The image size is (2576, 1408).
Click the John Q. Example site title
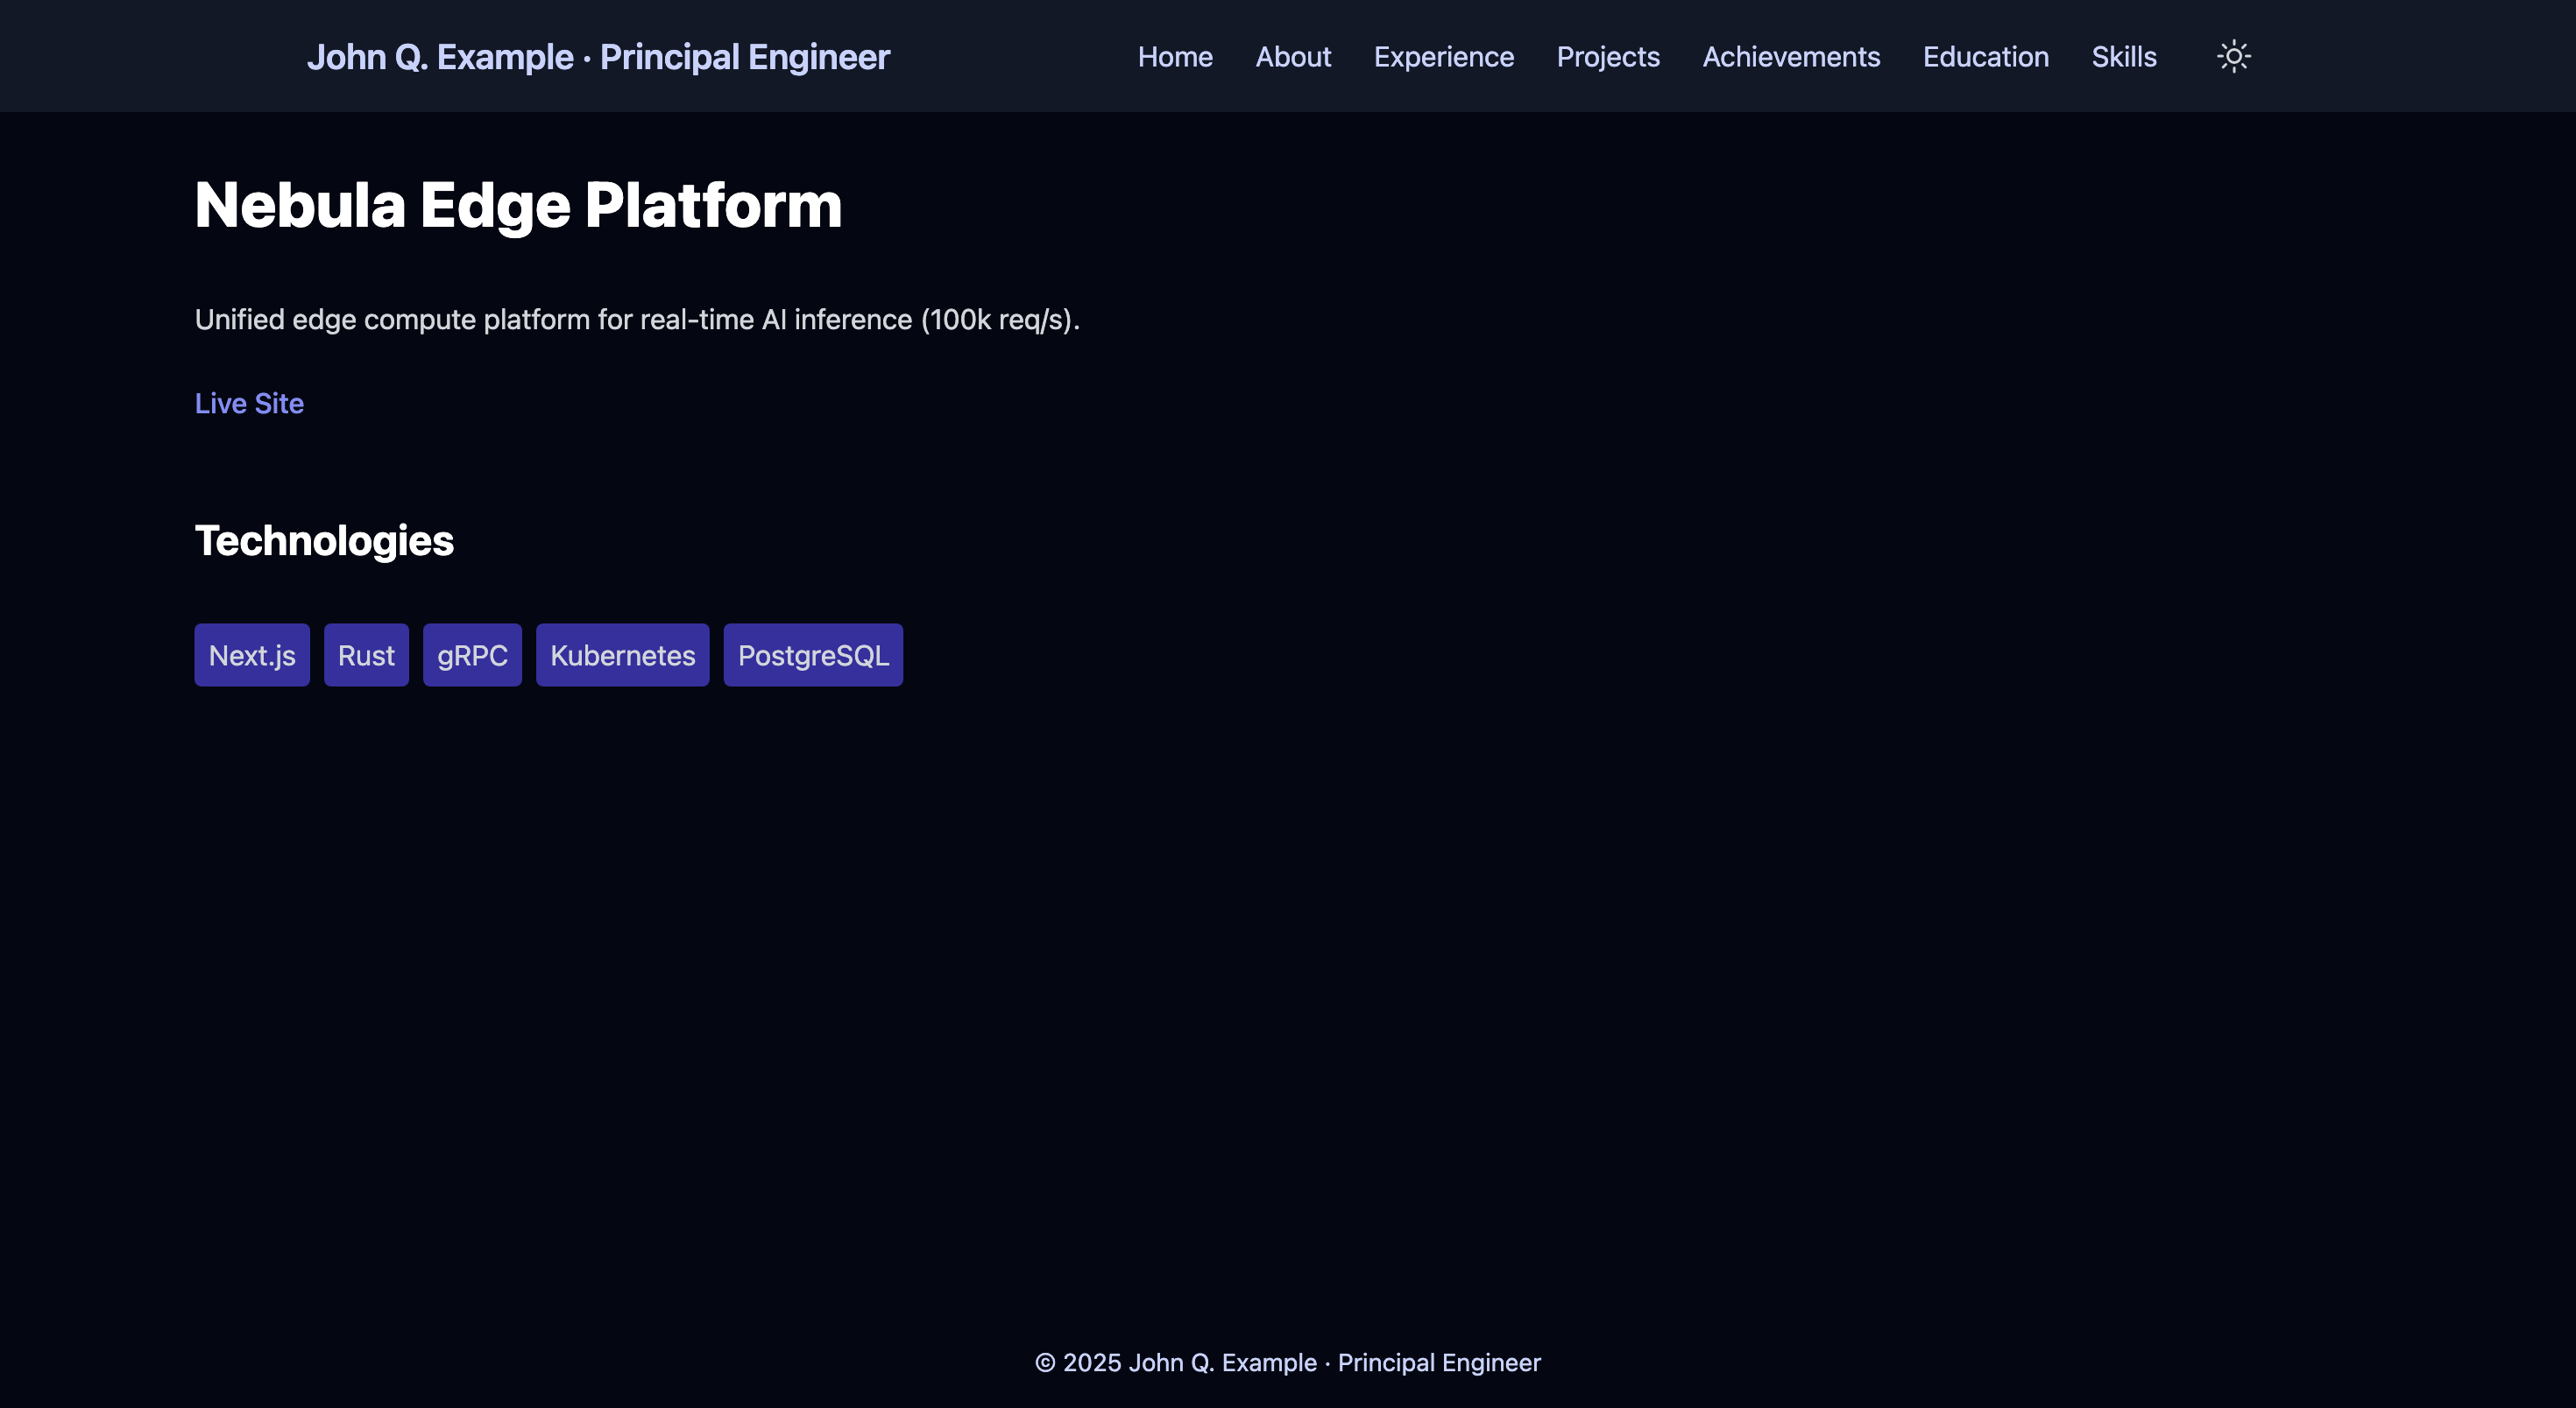(440, 57)
